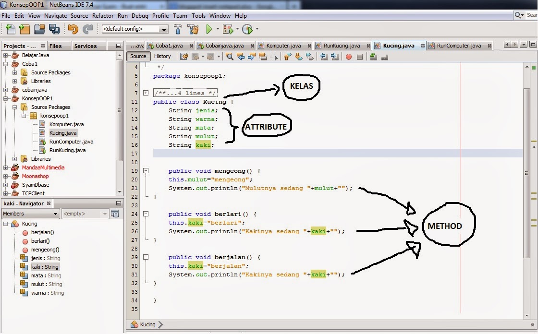
Task: Collapse the mengeong method code fold
Action: (146, 171)
